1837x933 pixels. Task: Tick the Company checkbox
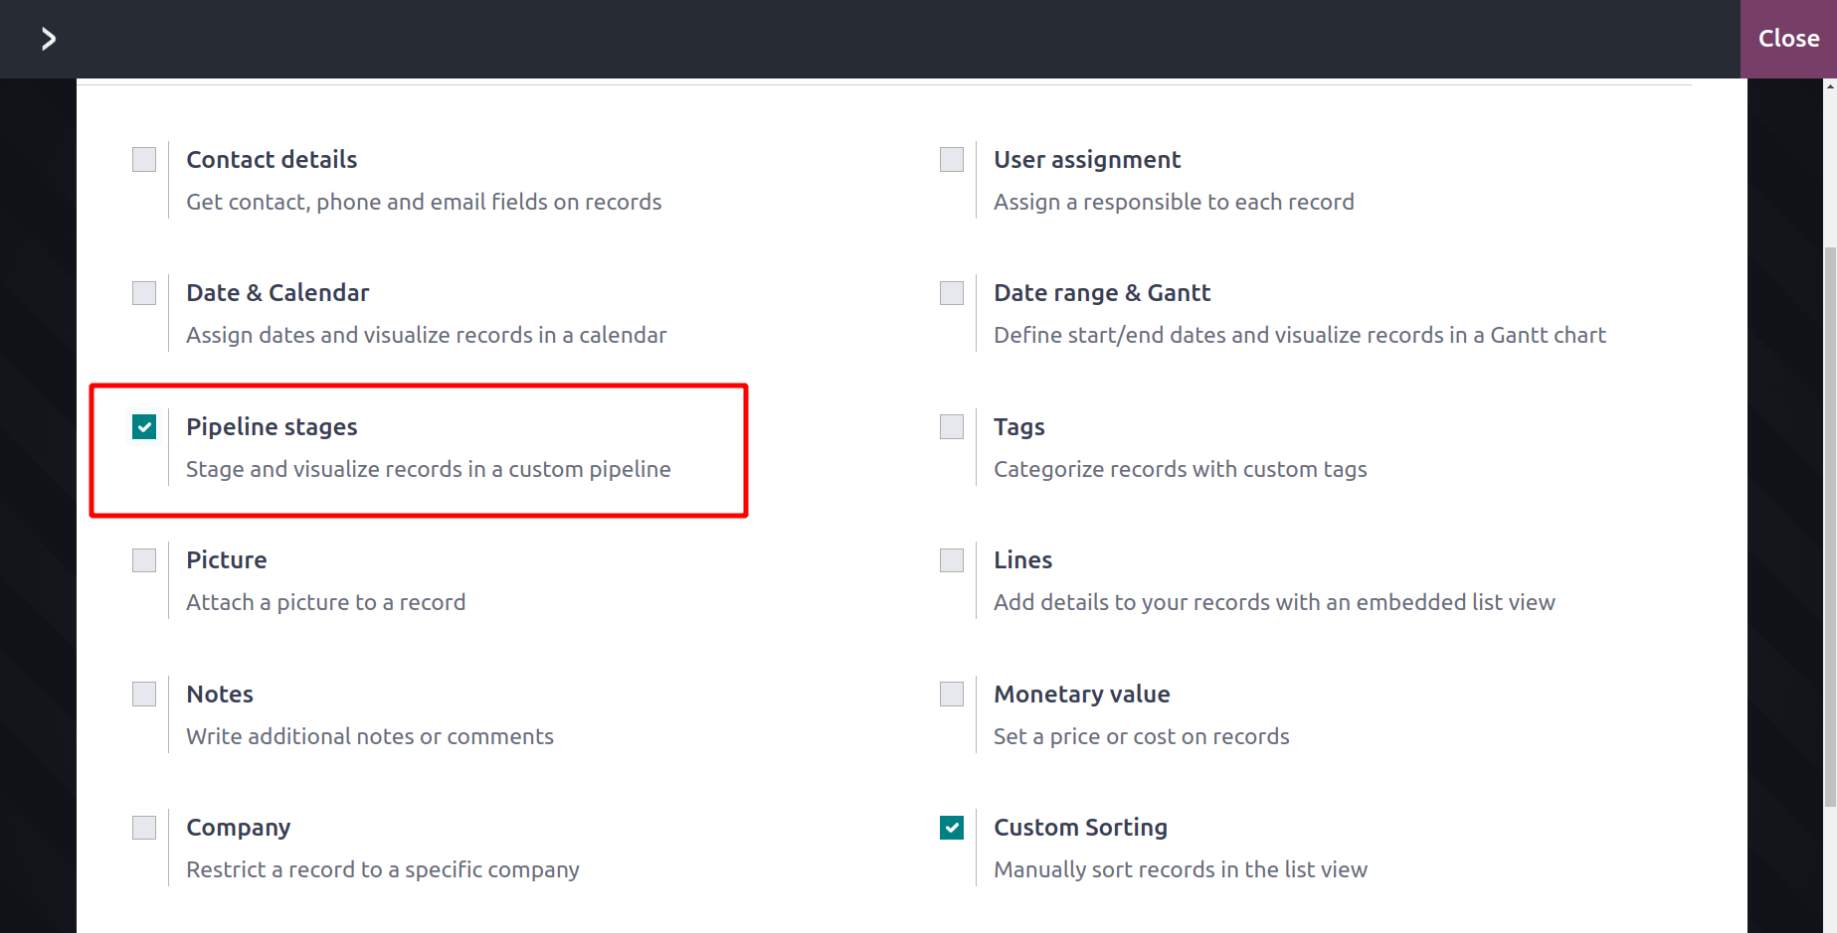point(144,828)
